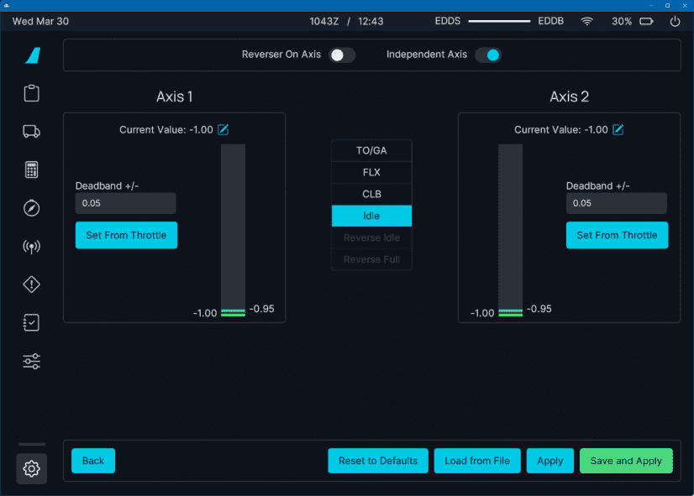Open the compass navigation page icon

point(31,208)
